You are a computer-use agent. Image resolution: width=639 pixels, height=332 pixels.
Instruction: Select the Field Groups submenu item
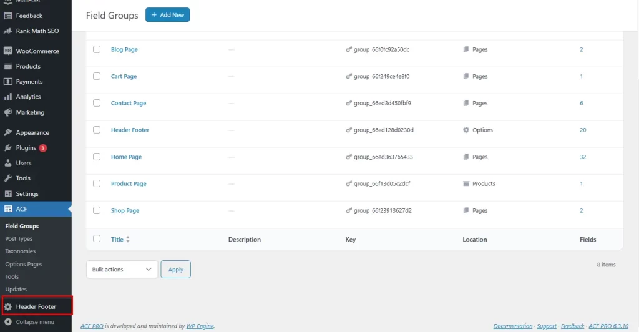[22, 226]
